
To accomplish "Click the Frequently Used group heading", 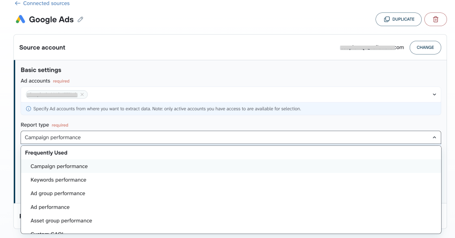I will [x=46, y=152].
